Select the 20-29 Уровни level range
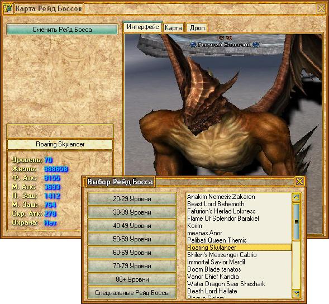Screen dimensions: 329x304 [132, 198]
